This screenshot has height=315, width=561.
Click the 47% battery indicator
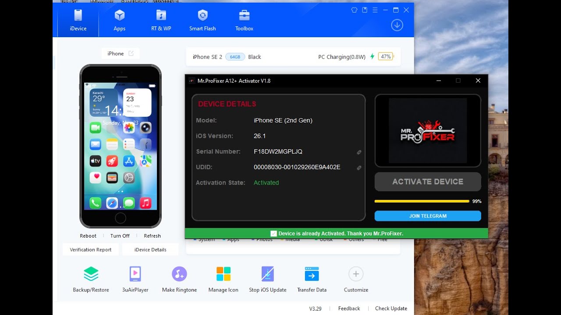coord(386,56)
